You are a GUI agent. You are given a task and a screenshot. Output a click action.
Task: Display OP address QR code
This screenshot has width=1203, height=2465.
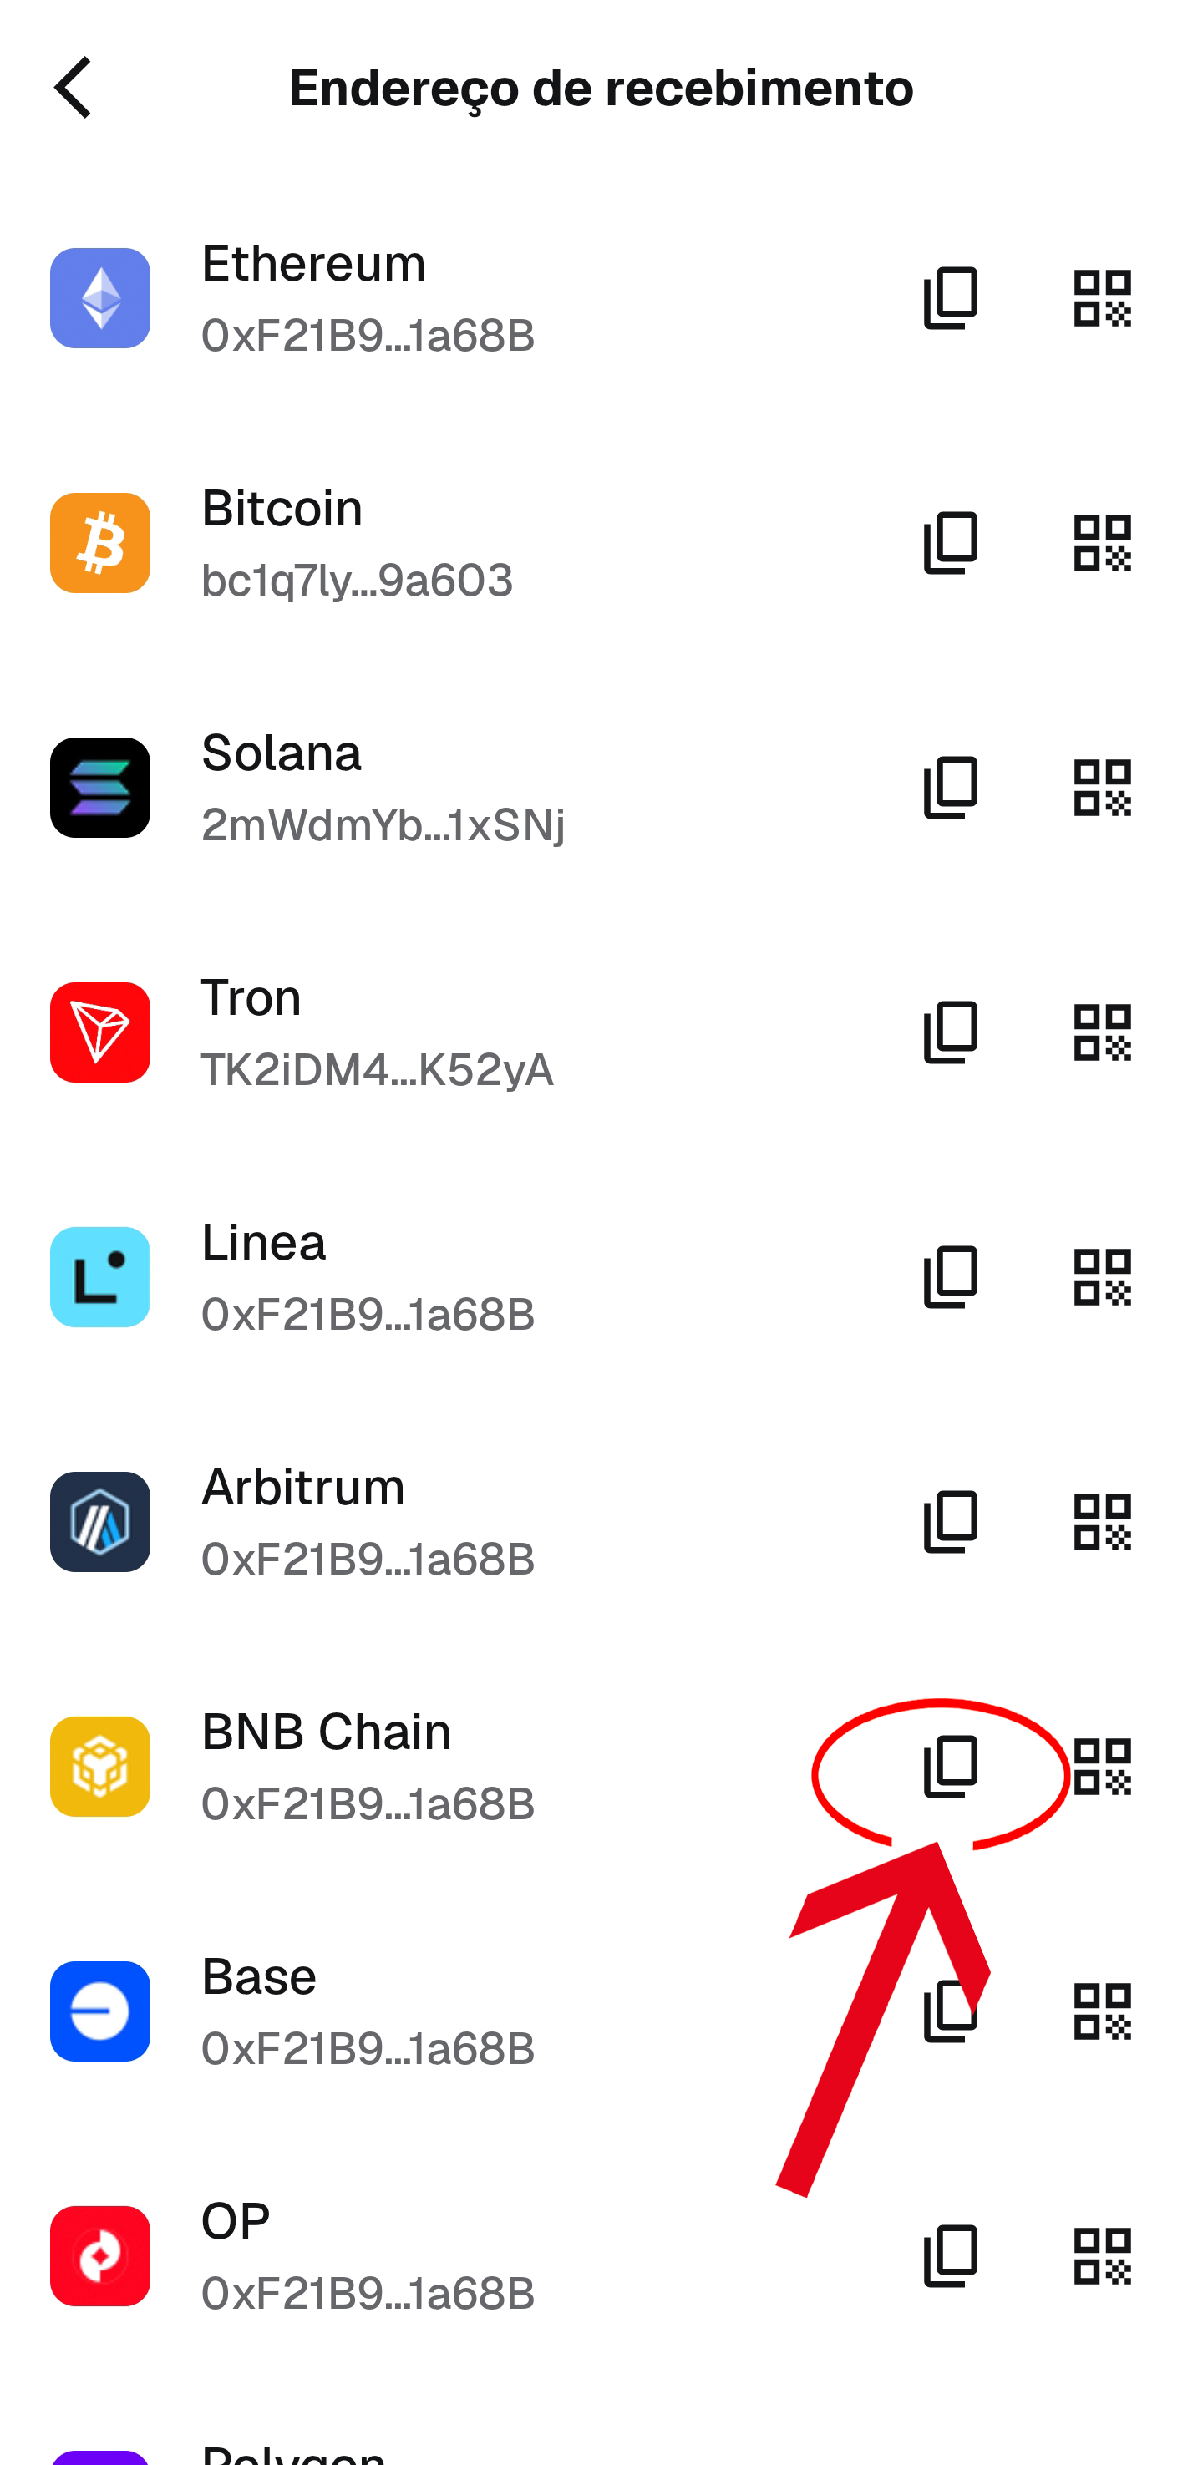tap(1102, 2256)
